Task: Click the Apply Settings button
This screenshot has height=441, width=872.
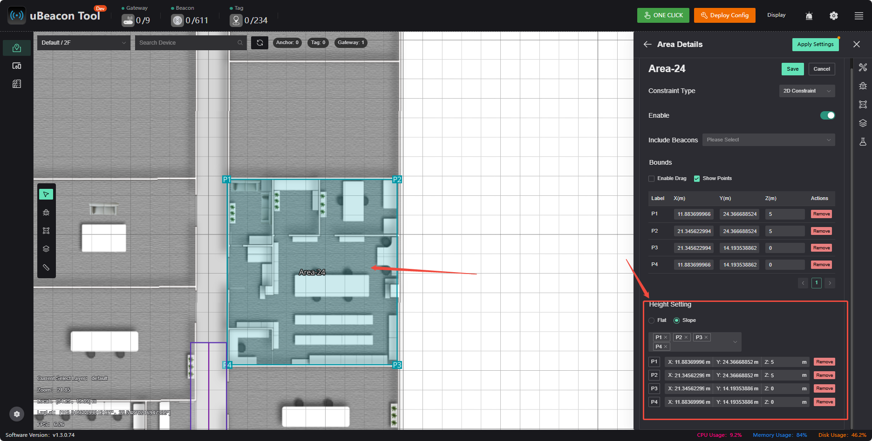Action: coord(815,44)
